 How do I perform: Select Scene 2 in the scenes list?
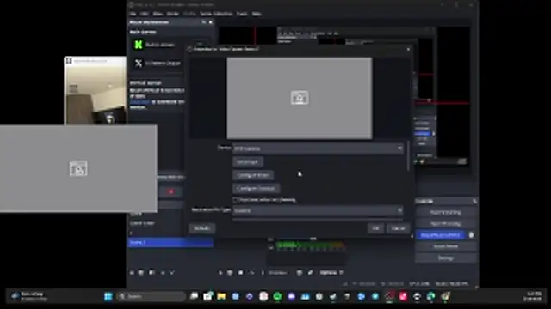pos(170,242)
